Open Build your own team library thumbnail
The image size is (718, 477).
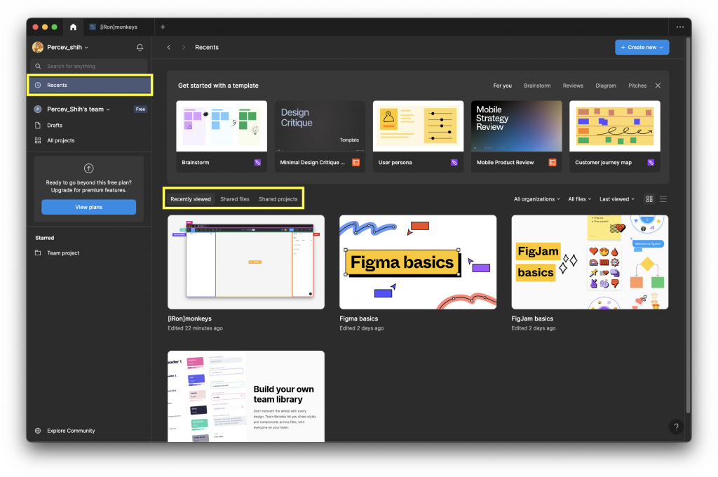(x=246, y=396)
